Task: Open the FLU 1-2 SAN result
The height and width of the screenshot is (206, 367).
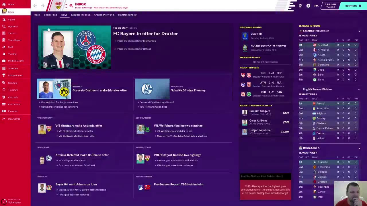Action: tap(266, 94)
